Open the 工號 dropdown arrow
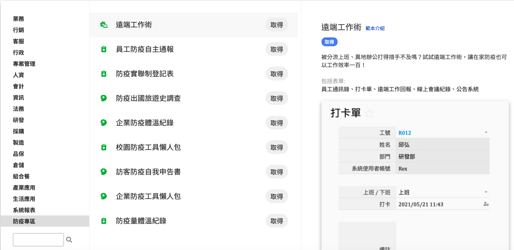The width and height of the screenshot is (514, 250). pyautogui.click(x=486, y=133)
